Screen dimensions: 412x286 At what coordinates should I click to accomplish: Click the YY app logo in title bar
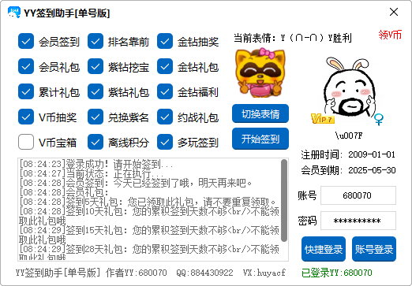click(x=14, y=12)
